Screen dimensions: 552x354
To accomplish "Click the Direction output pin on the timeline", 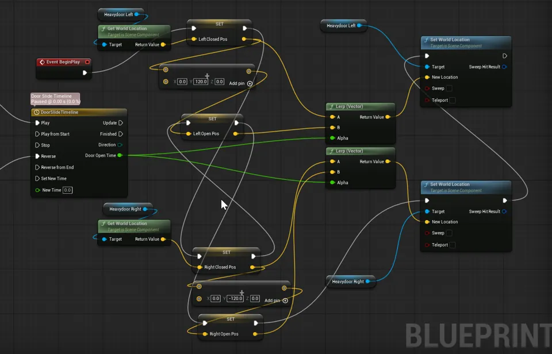I will (x=120, y=145).
